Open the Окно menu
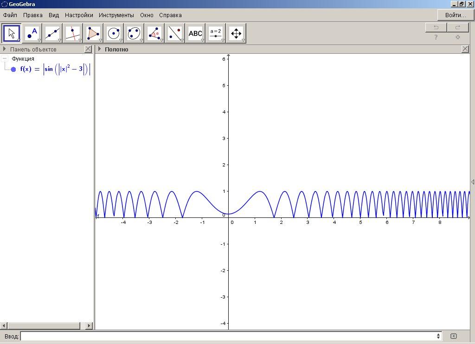 click(147, 15)
